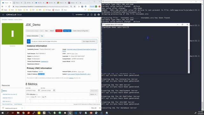Screen dimensions: 204x115
Task: Click Copy link beside Internal FQDN
Action: 83,72
